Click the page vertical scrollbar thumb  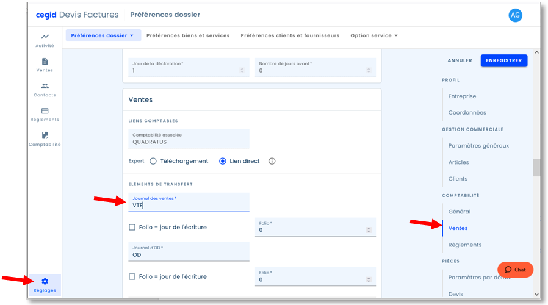(x=536, y=168)
